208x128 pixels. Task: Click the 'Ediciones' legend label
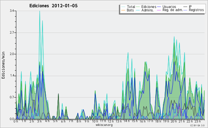[x=149, y=7]
